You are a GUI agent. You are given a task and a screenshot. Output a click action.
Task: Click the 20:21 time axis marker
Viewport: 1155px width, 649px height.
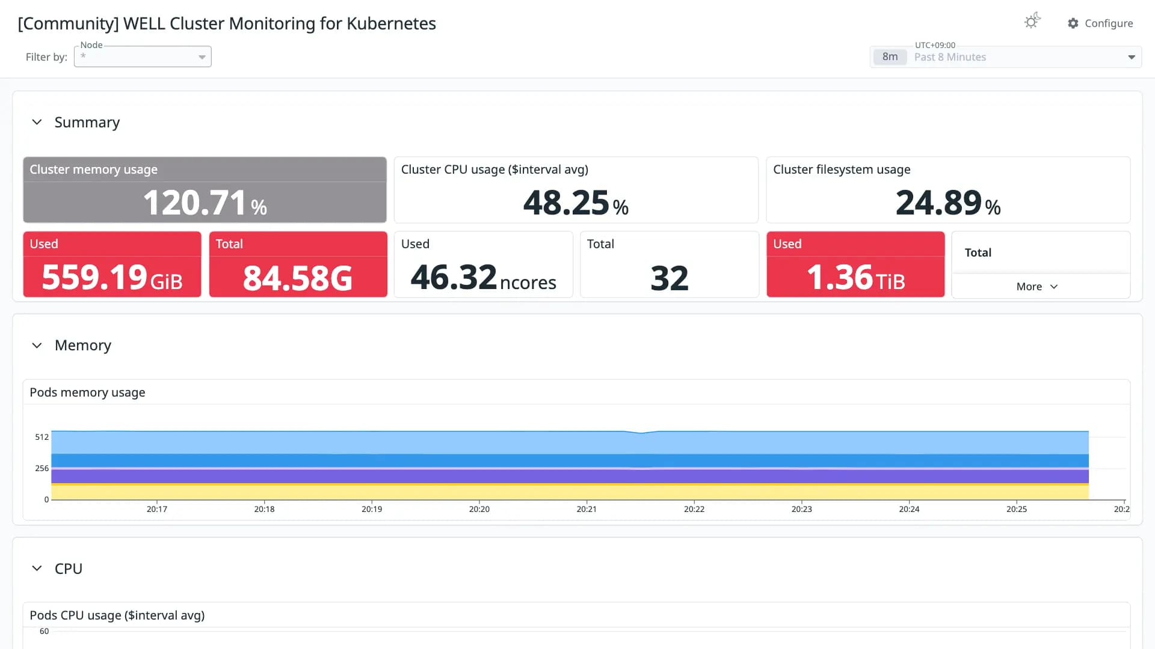[587, 509]
